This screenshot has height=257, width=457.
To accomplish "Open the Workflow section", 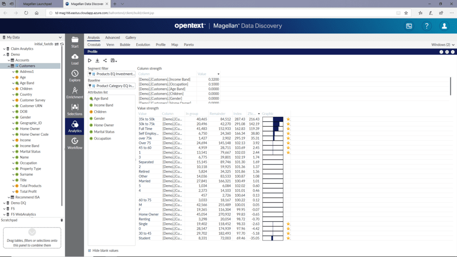I will (75, 144).
